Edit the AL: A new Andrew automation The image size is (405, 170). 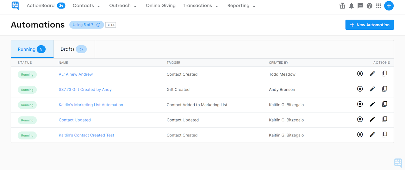pyautogui.click(x=372, y=74)
